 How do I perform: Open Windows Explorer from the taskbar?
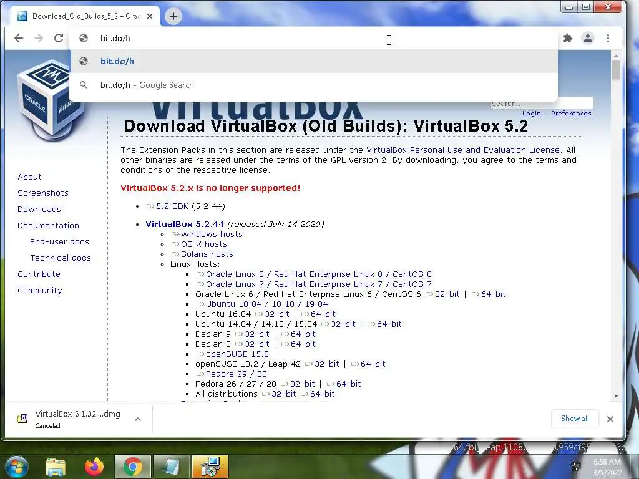pyautogui.click(x=56, y=467)
